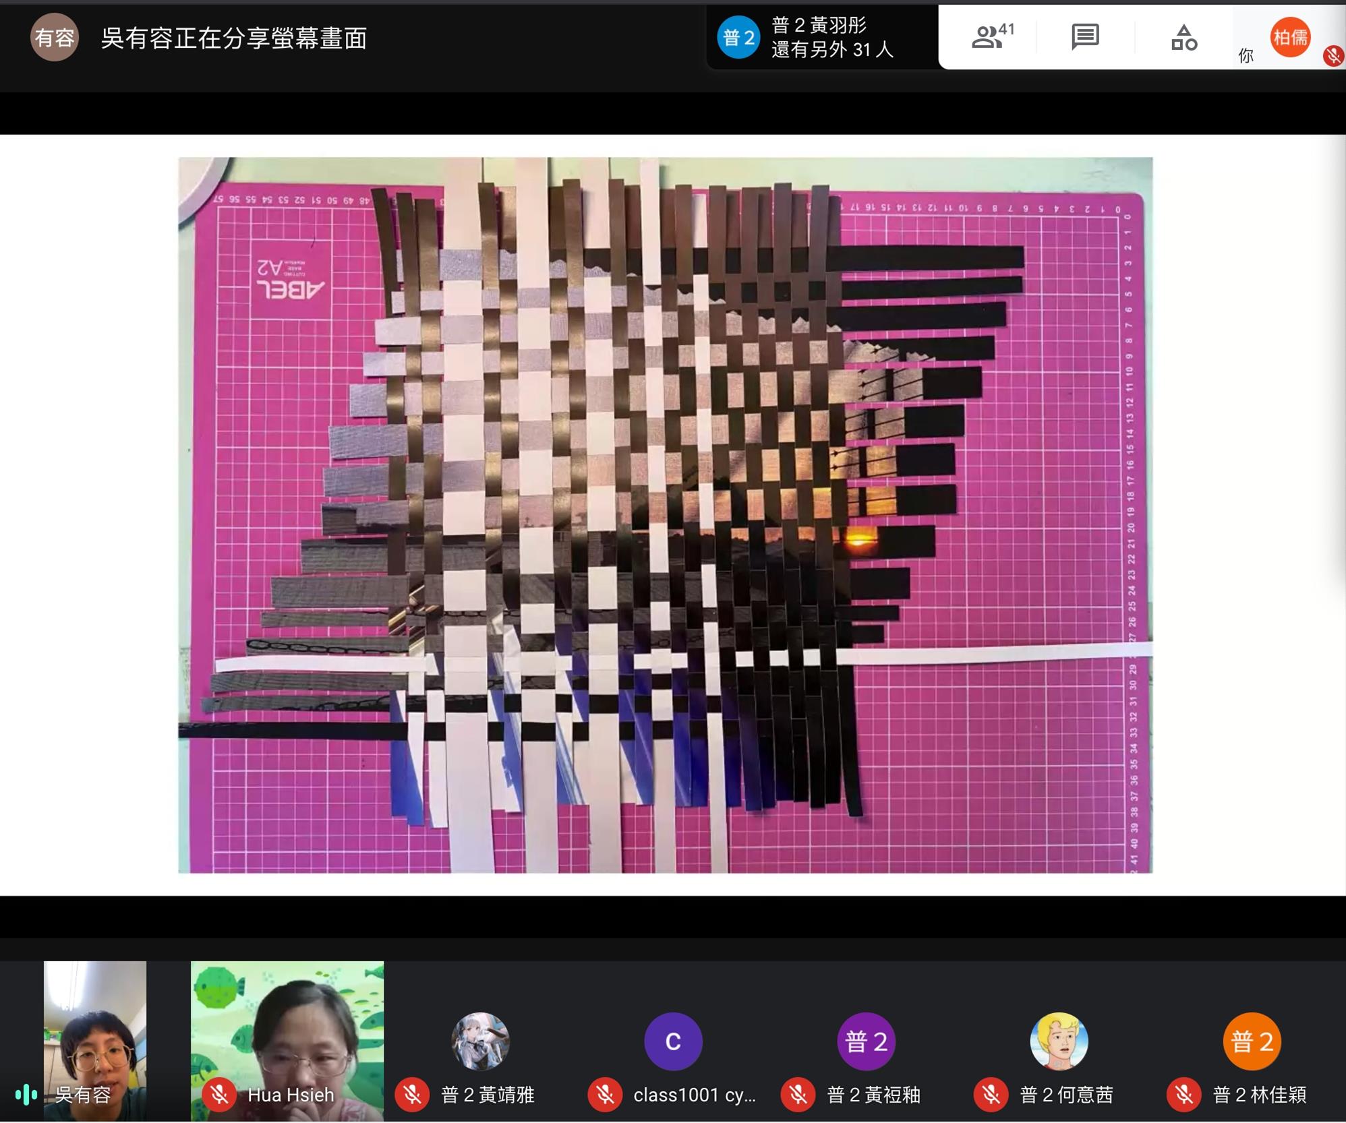Screen dimensions: 1346x1123
Task: Click the green audio indicator beside 吳有容
Action: click(x=26, y=1095)
